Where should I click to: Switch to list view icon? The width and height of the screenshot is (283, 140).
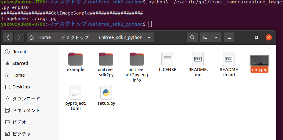pyautogui.click(x=205, y=37)
